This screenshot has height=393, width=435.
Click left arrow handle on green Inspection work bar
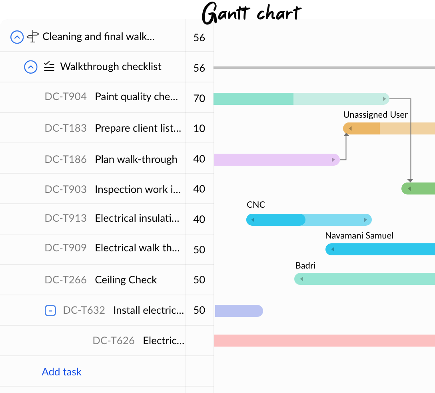(x=409, y=189)
